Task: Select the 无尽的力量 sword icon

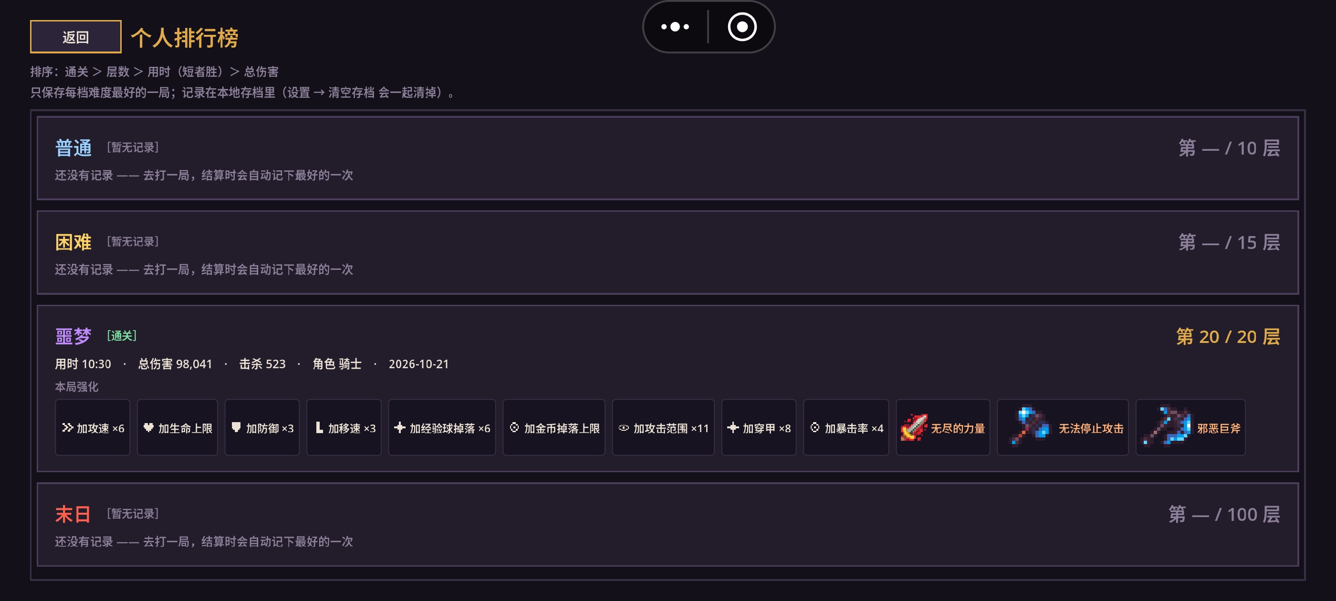Action: click(914, 428)
